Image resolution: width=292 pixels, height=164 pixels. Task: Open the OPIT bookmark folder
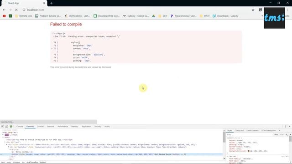[x=205, y=16]
